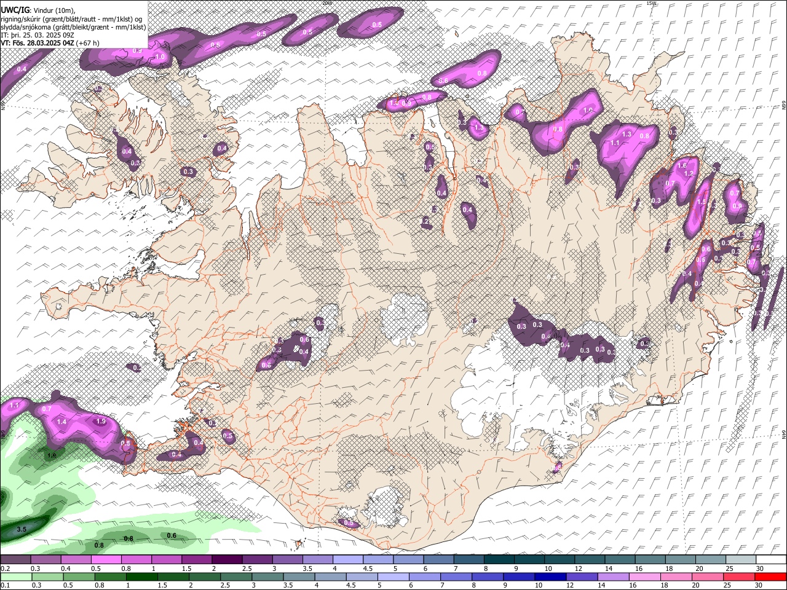Pick the darkest green swatch between 1 and 1.5
Image resolution: width=787 pixels, height=590 pixels.
point(142,576)
